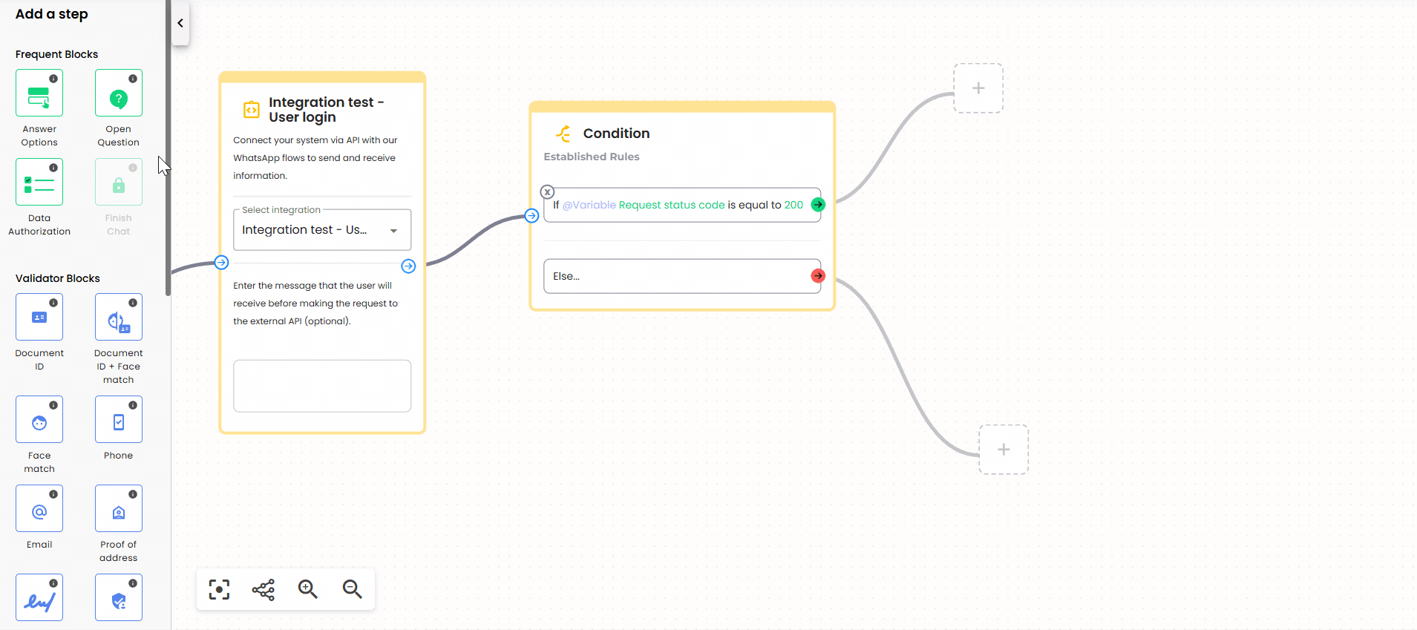This screenshot has width=1417, height=630.
Task: Click the optional message text box
Action: 321,386
